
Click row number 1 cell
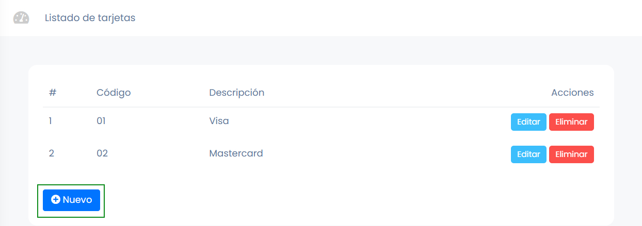(x=51, y=121)
